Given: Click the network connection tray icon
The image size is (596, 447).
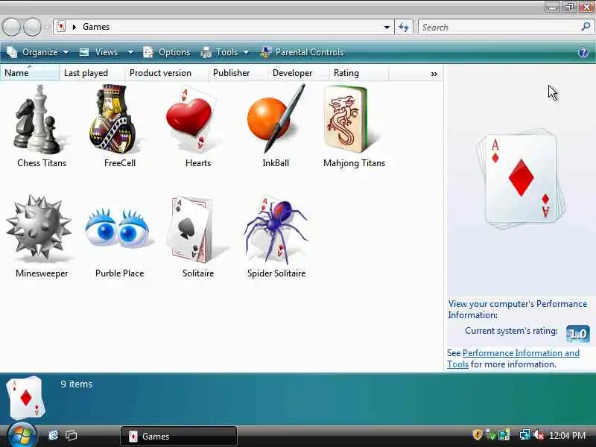Looking at the screenshot, I should pyautogui.click(x=525, y=435).
